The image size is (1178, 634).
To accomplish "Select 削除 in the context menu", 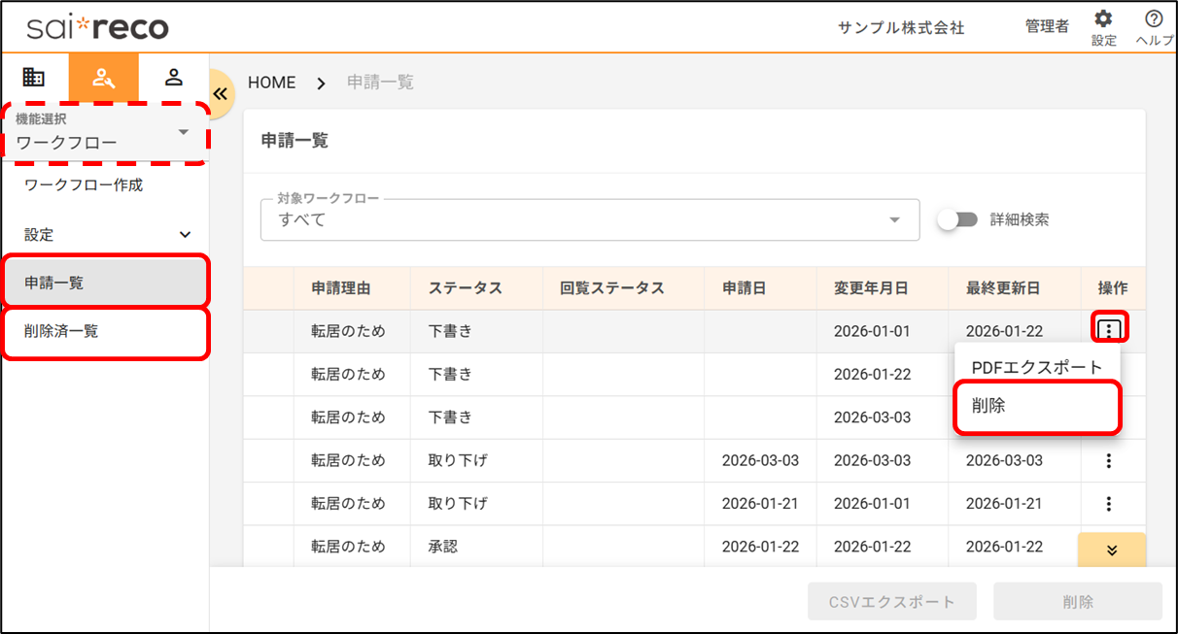I will tap(1037, 407).
